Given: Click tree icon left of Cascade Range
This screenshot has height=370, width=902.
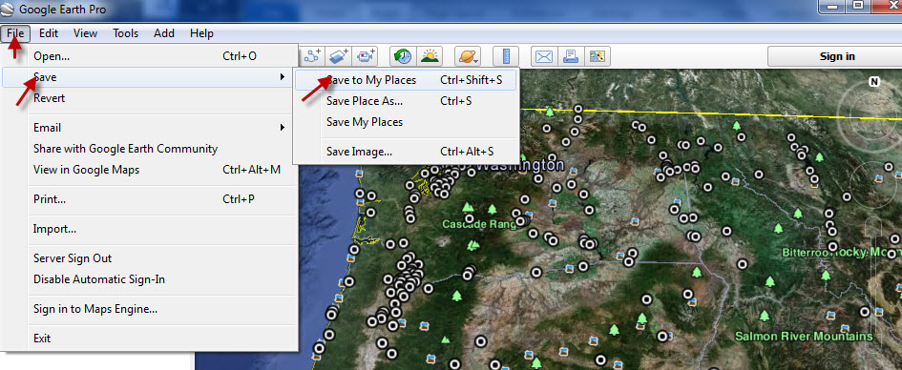Looking at the screenshot, I should [x=469, y=206].
